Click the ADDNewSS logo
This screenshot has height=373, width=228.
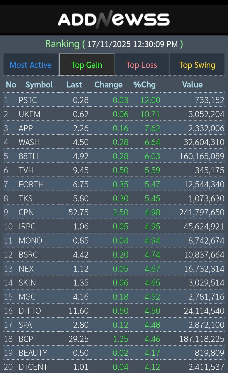tap(114, 20)
